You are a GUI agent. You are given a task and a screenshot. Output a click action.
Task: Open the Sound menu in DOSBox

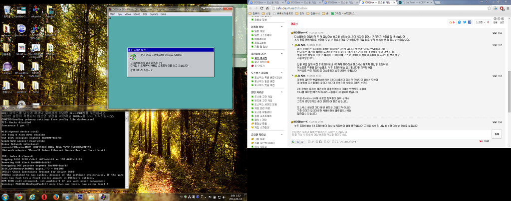coord(137,14)
